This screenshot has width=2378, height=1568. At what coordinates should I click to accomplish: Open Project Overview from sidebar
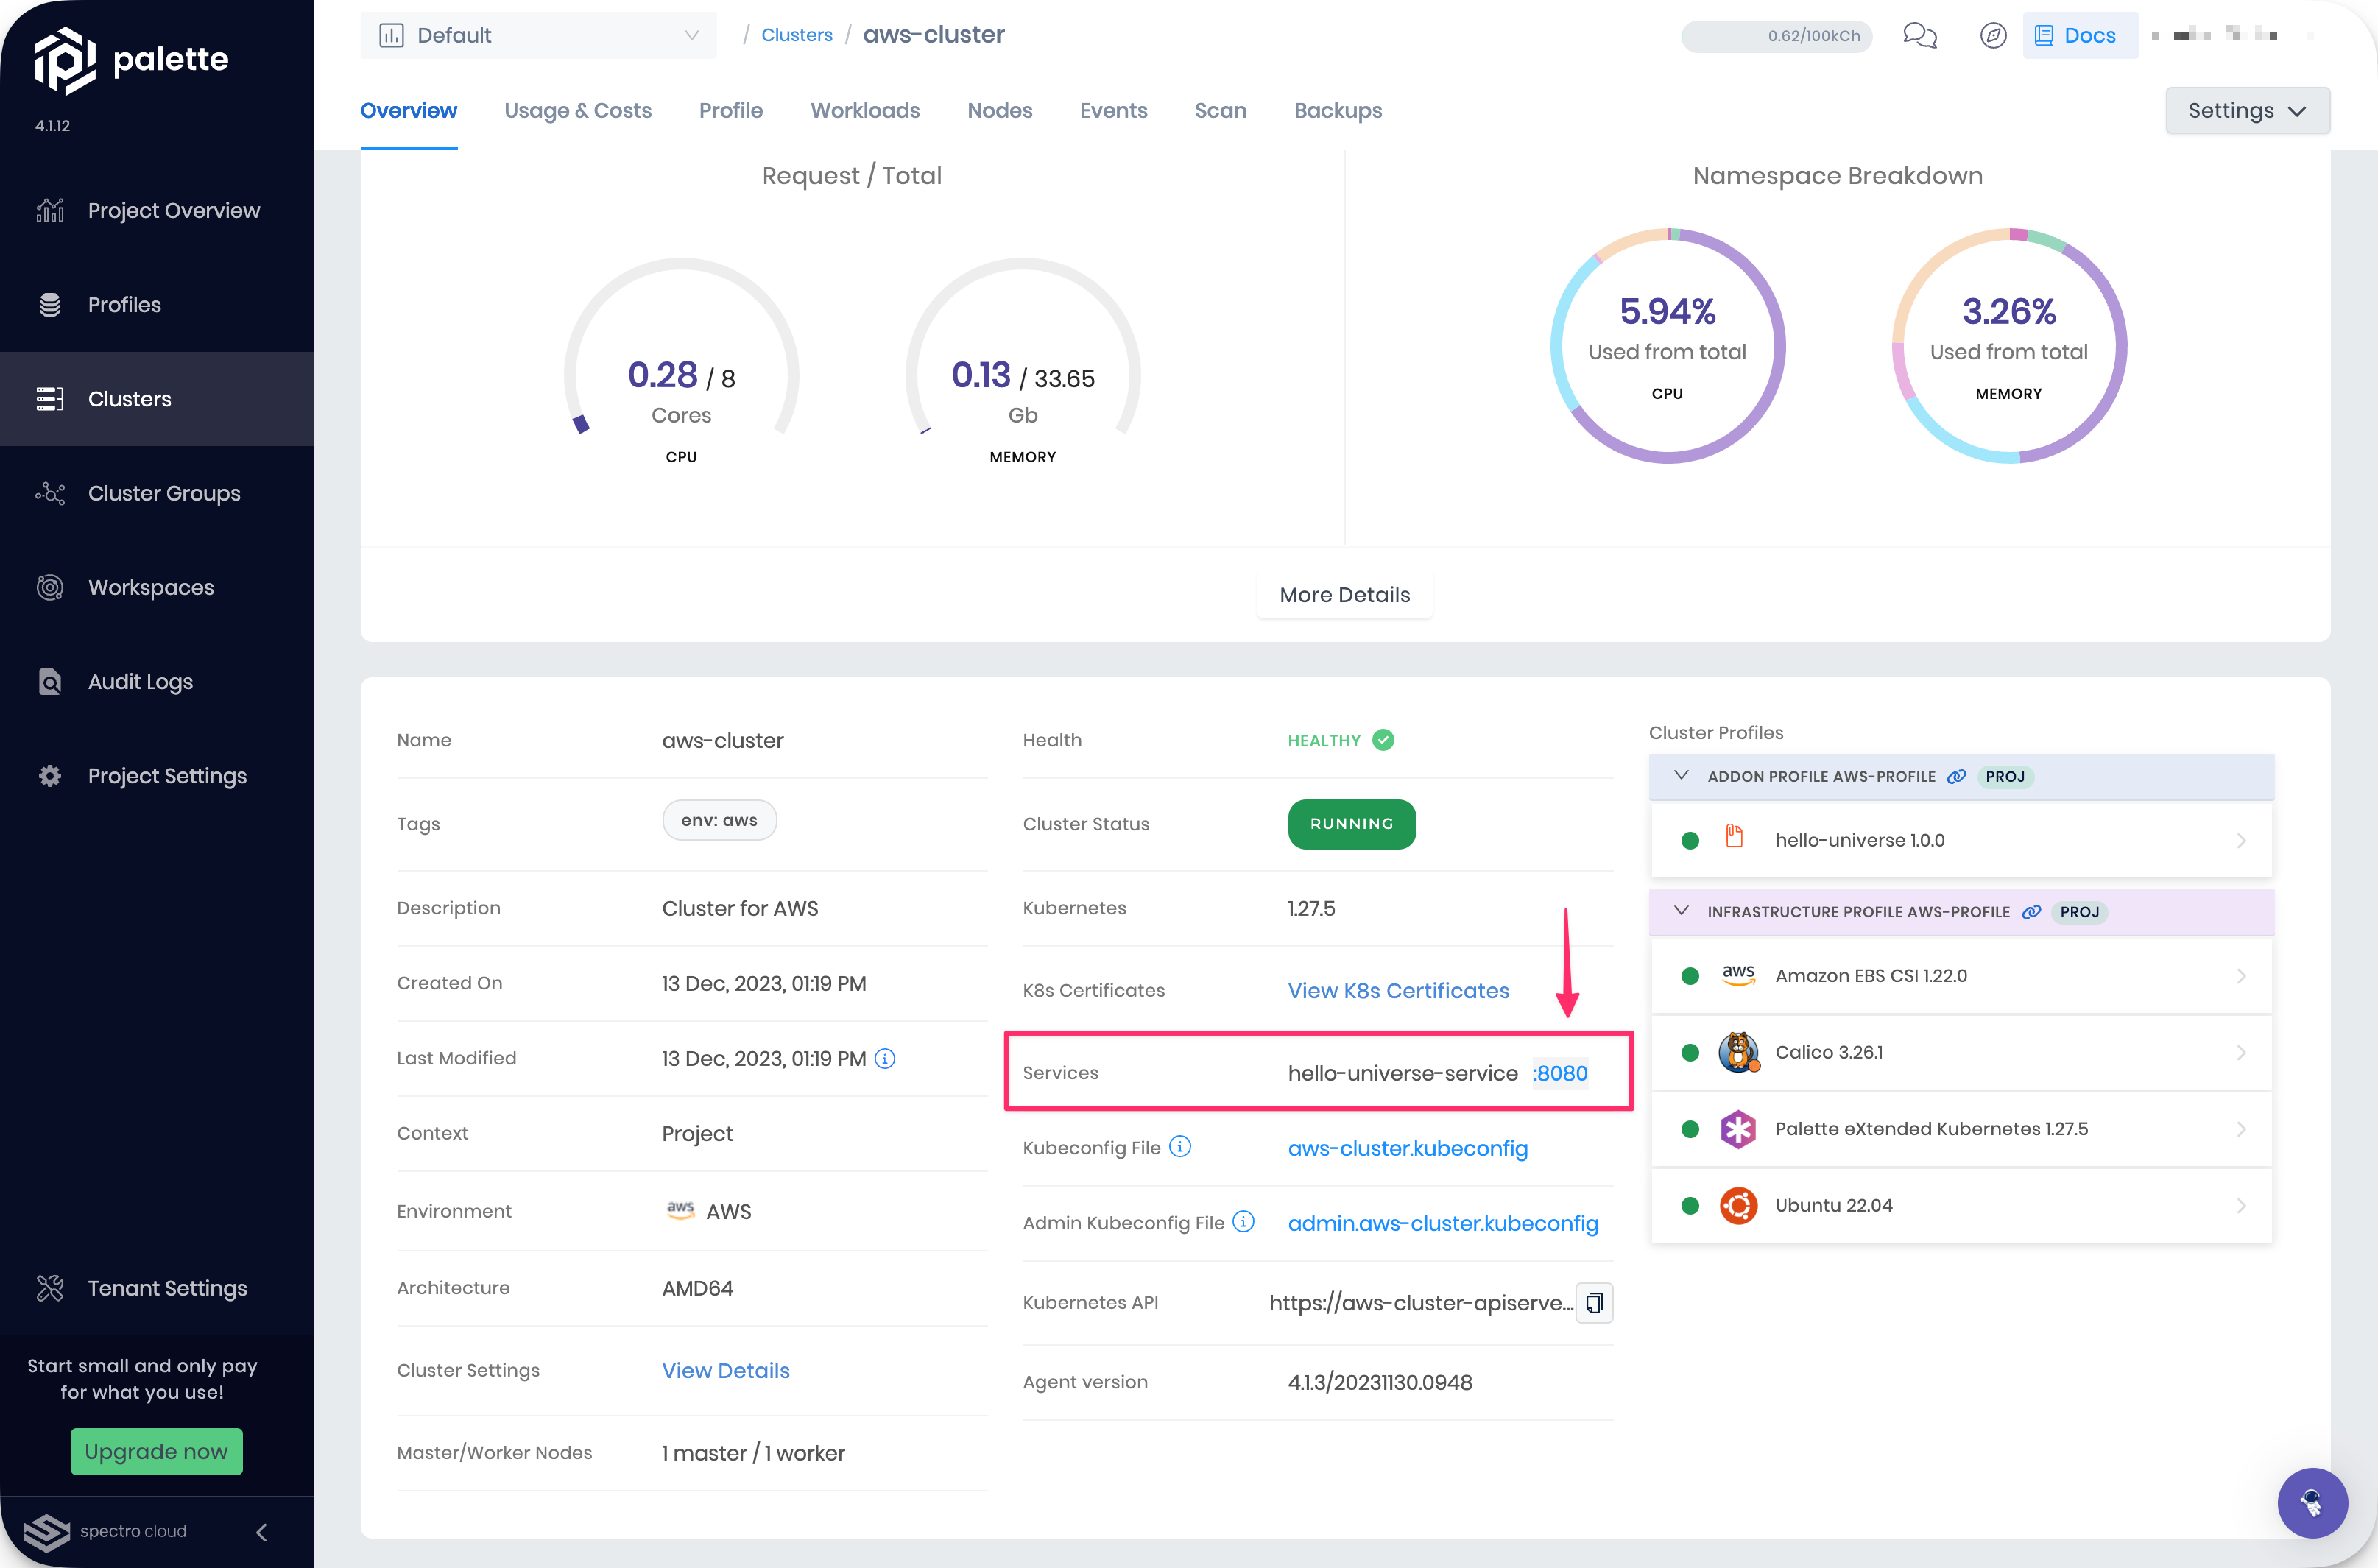[157, 210]
